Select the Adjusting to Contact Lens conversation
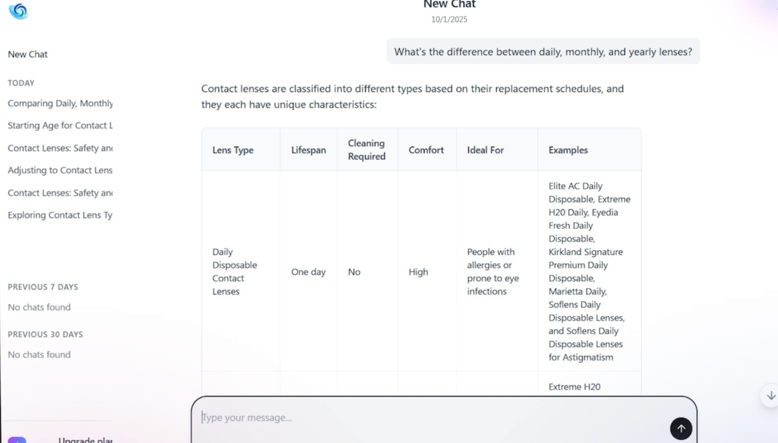The width and height of the screenshot is (778, 443). point(60,170)
